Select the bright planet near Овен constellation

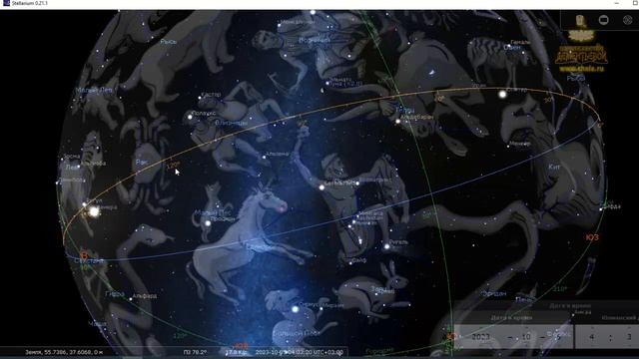tap(502, 94)
